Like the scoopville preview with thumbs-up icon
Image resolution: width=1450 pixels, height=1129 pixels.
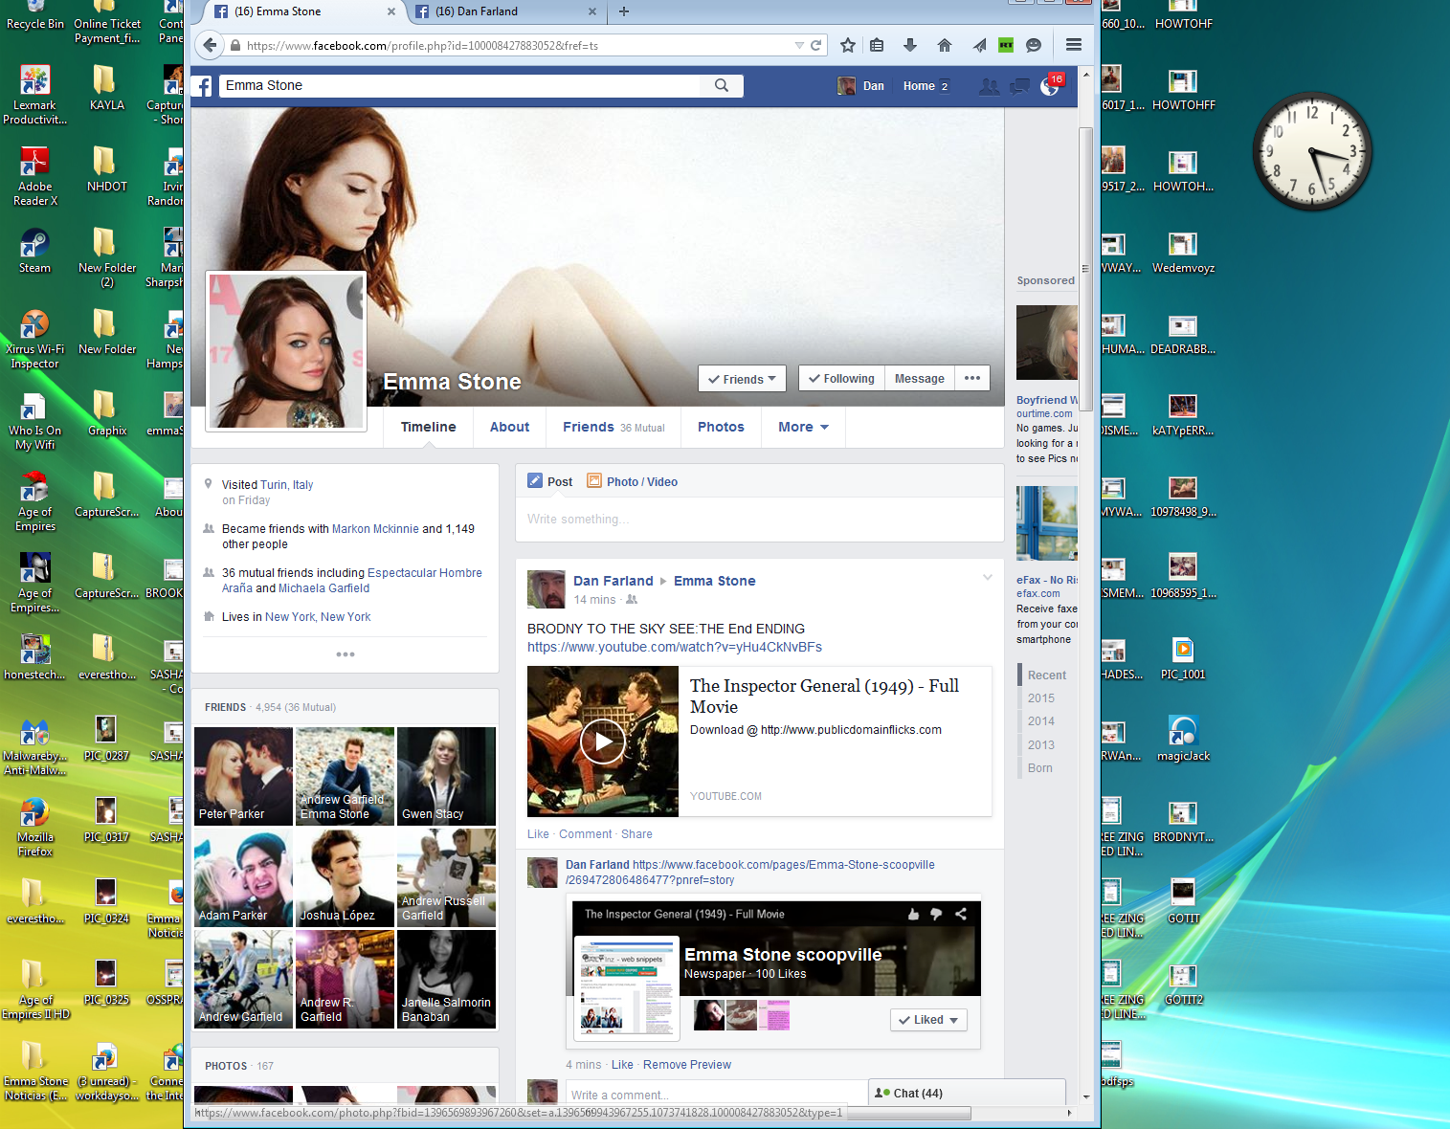pos(913,914)
